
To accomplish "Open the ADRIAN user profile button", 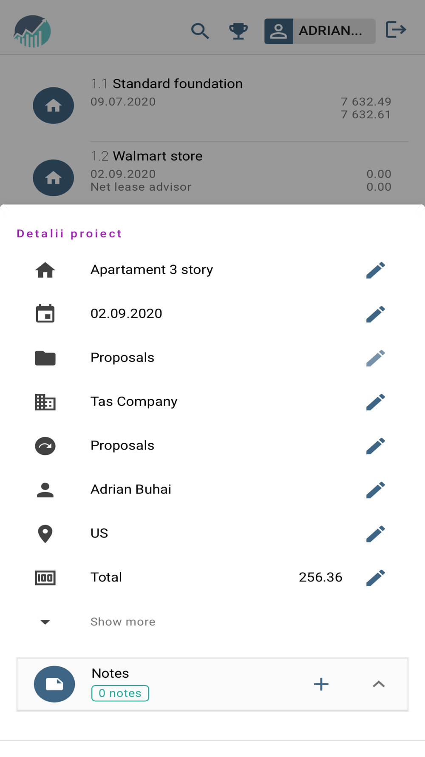I will [320, 31].
